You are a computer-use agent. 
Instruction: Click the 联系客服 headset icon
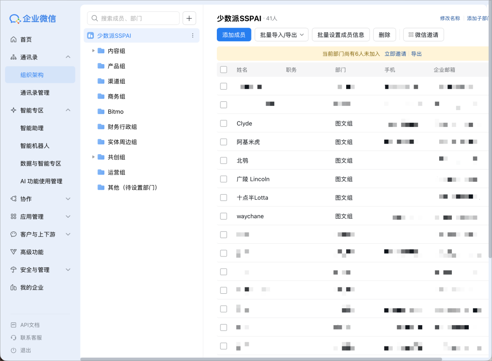[x=14, y=337]
